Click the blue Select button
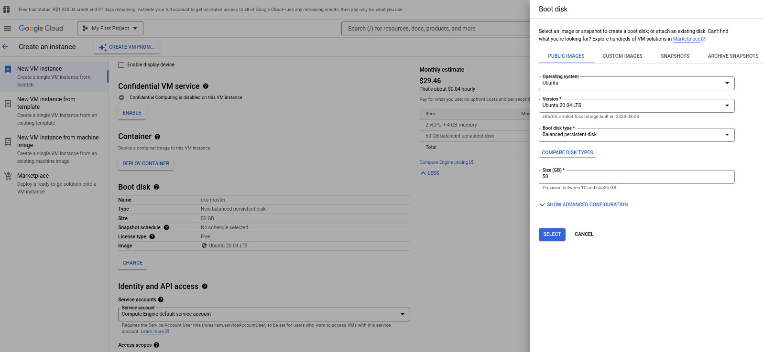The height and width of the screenshot is (352, 763). pyautogui.click(x=552, y=235)
